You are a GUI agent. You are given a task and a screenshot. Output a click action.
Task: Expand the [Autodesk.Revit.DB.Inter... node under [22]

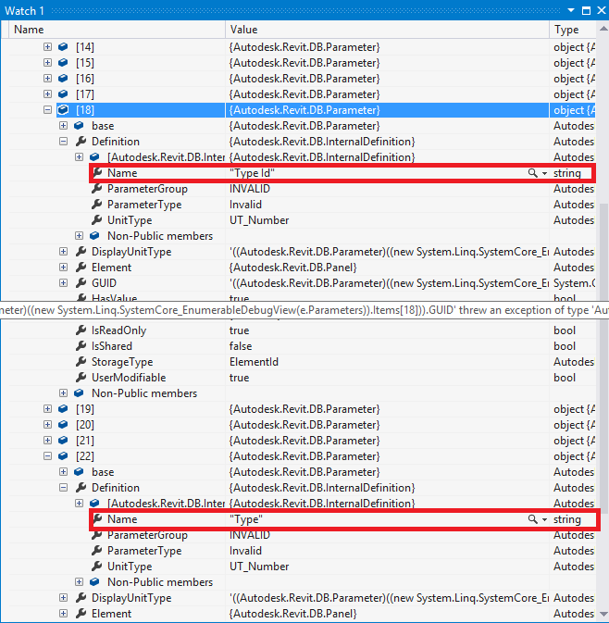79,503
